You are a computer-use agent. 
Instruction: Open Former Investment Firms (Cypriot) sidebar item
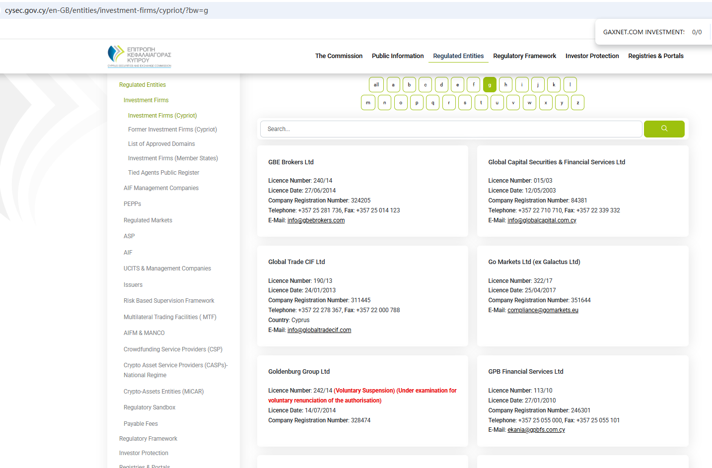pyautogui.click(x=172, y=130)
